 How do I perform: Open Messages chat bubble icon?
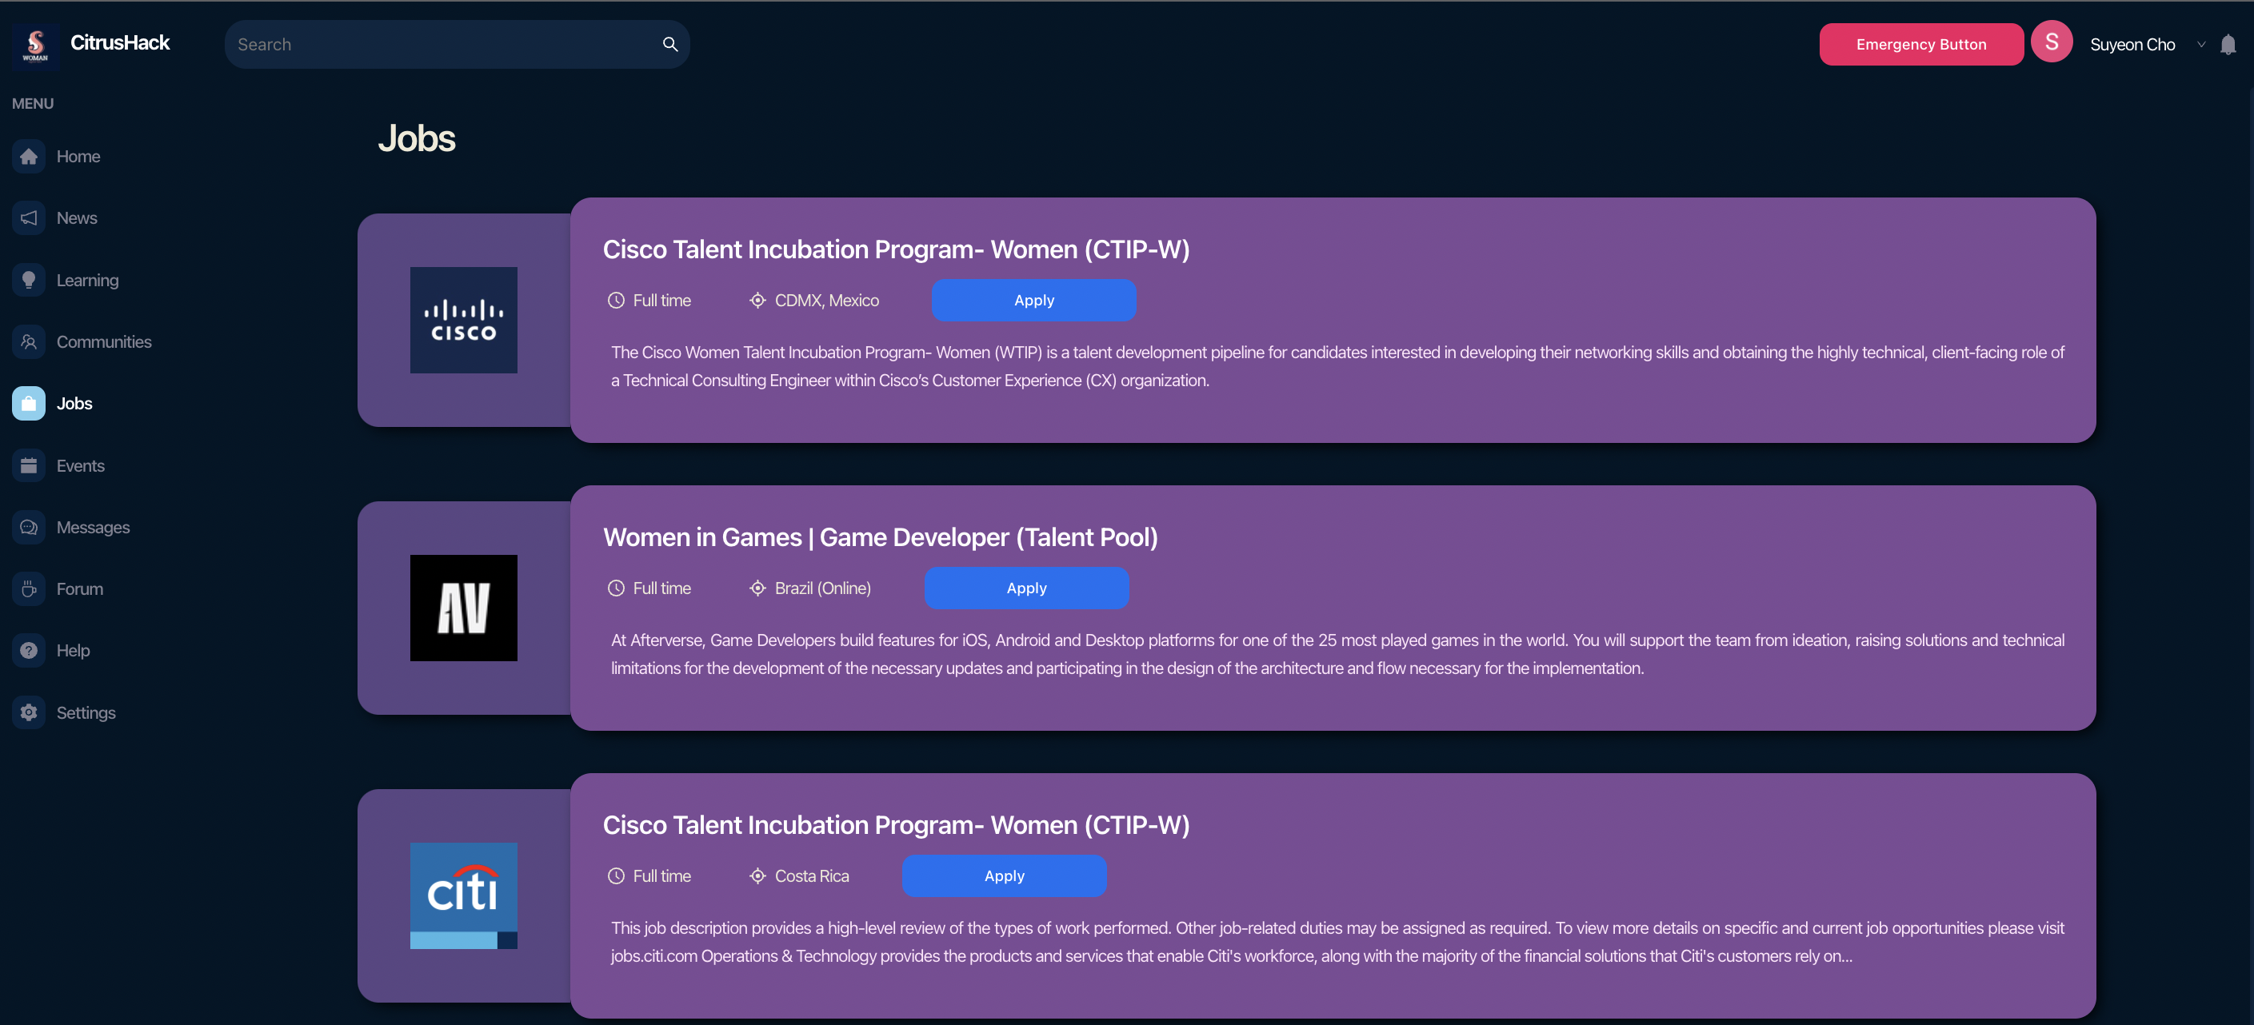(x=29, y=528)
